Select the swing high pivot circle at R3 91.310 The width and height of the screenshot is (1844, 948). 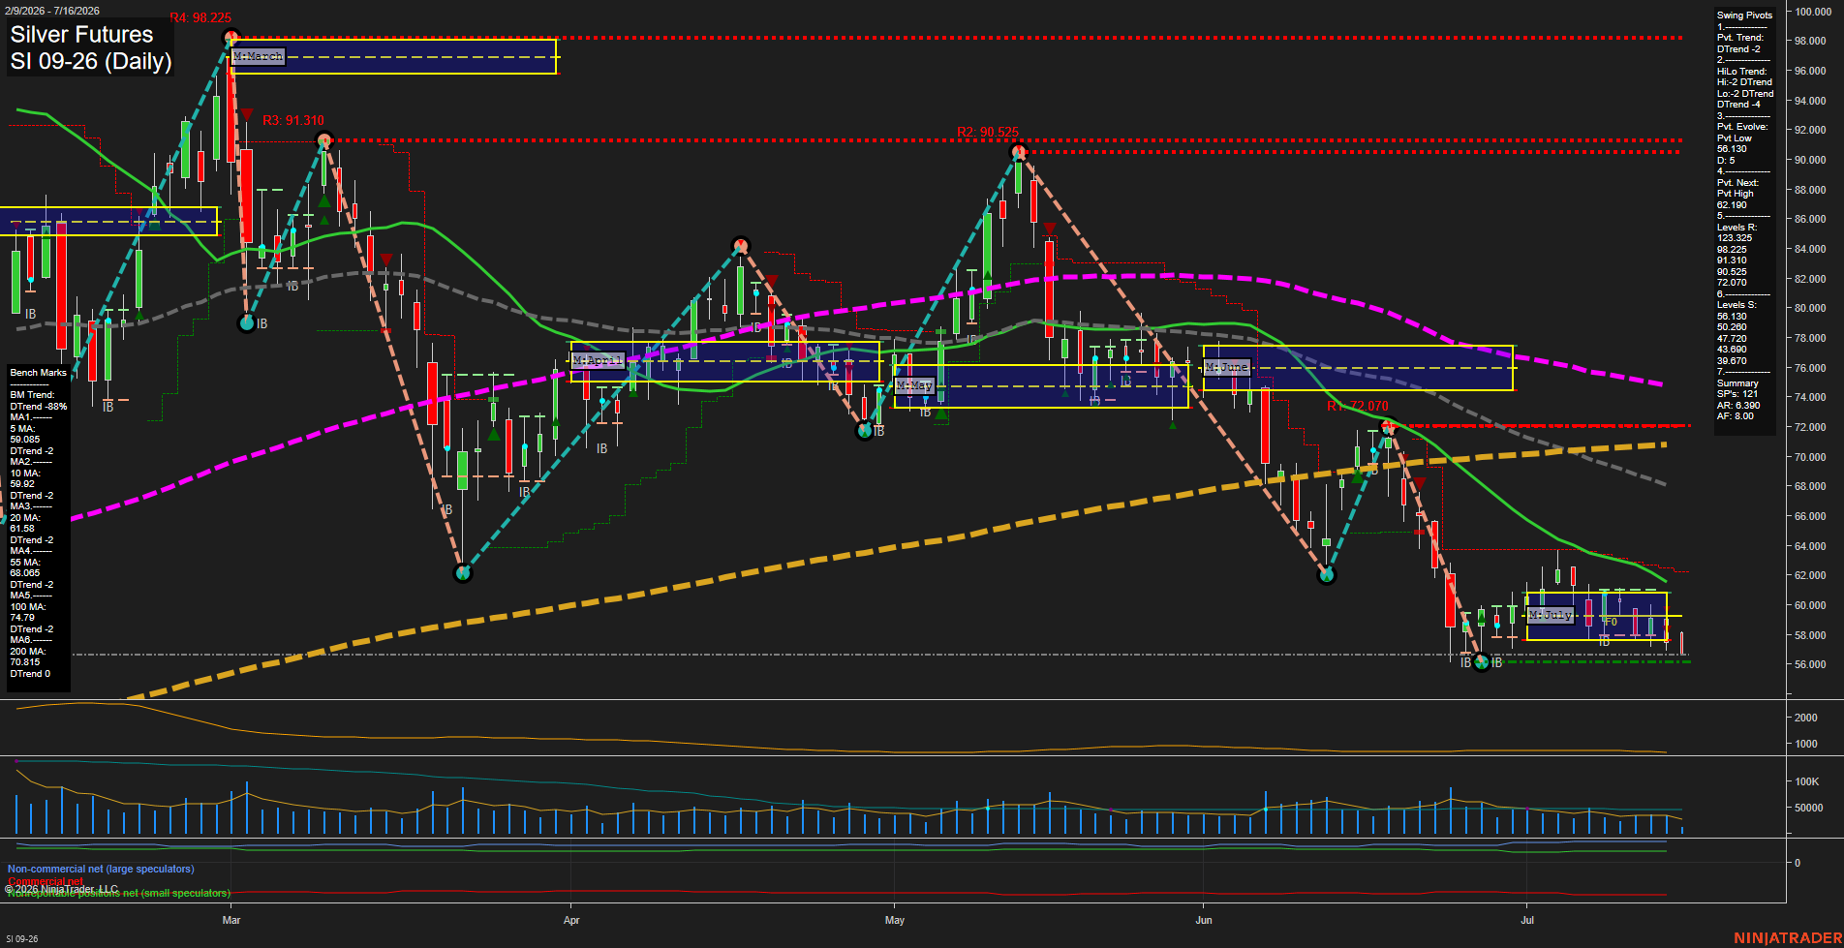point(324,140)
